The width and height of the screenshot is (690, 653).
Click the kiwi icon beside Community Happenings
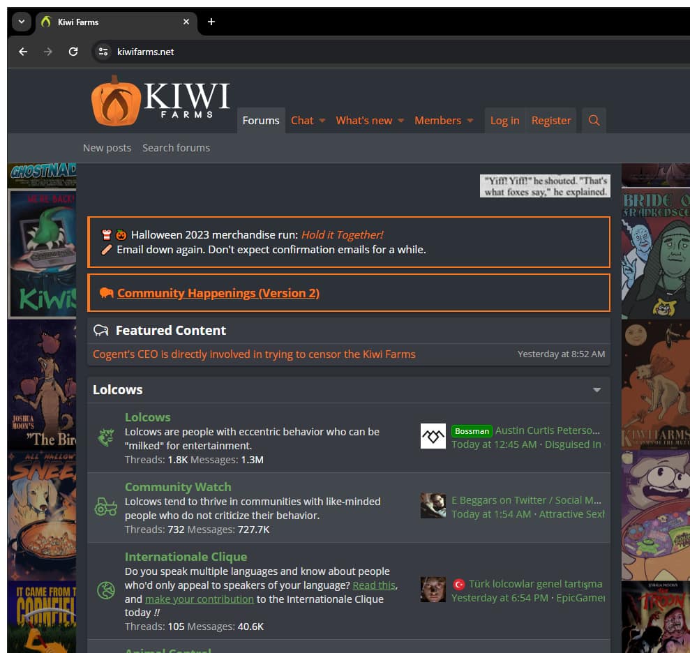coord(107,292)
